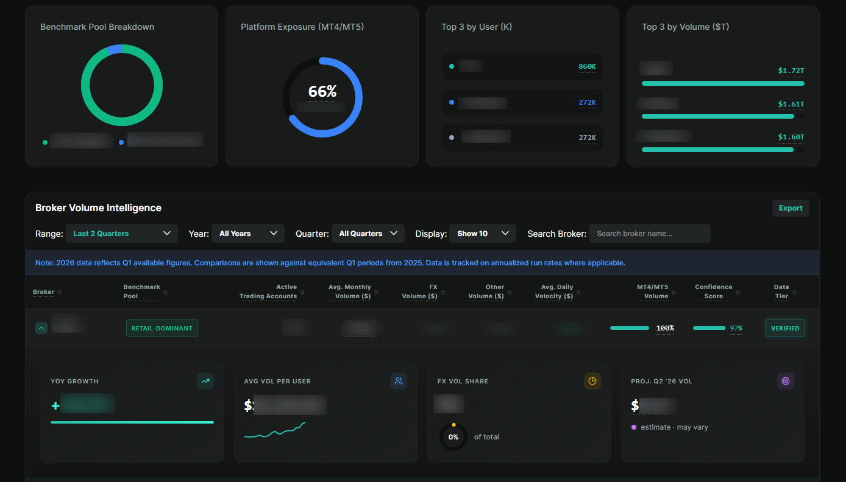Click the FX Vol Share pie chart icon

click(592, 381)
